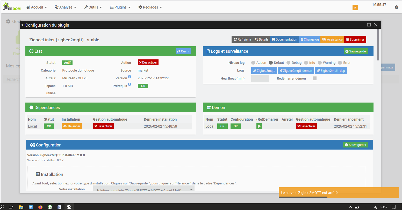Click the Détails button
Screen dimensions: 402x210
coord(262,40)
